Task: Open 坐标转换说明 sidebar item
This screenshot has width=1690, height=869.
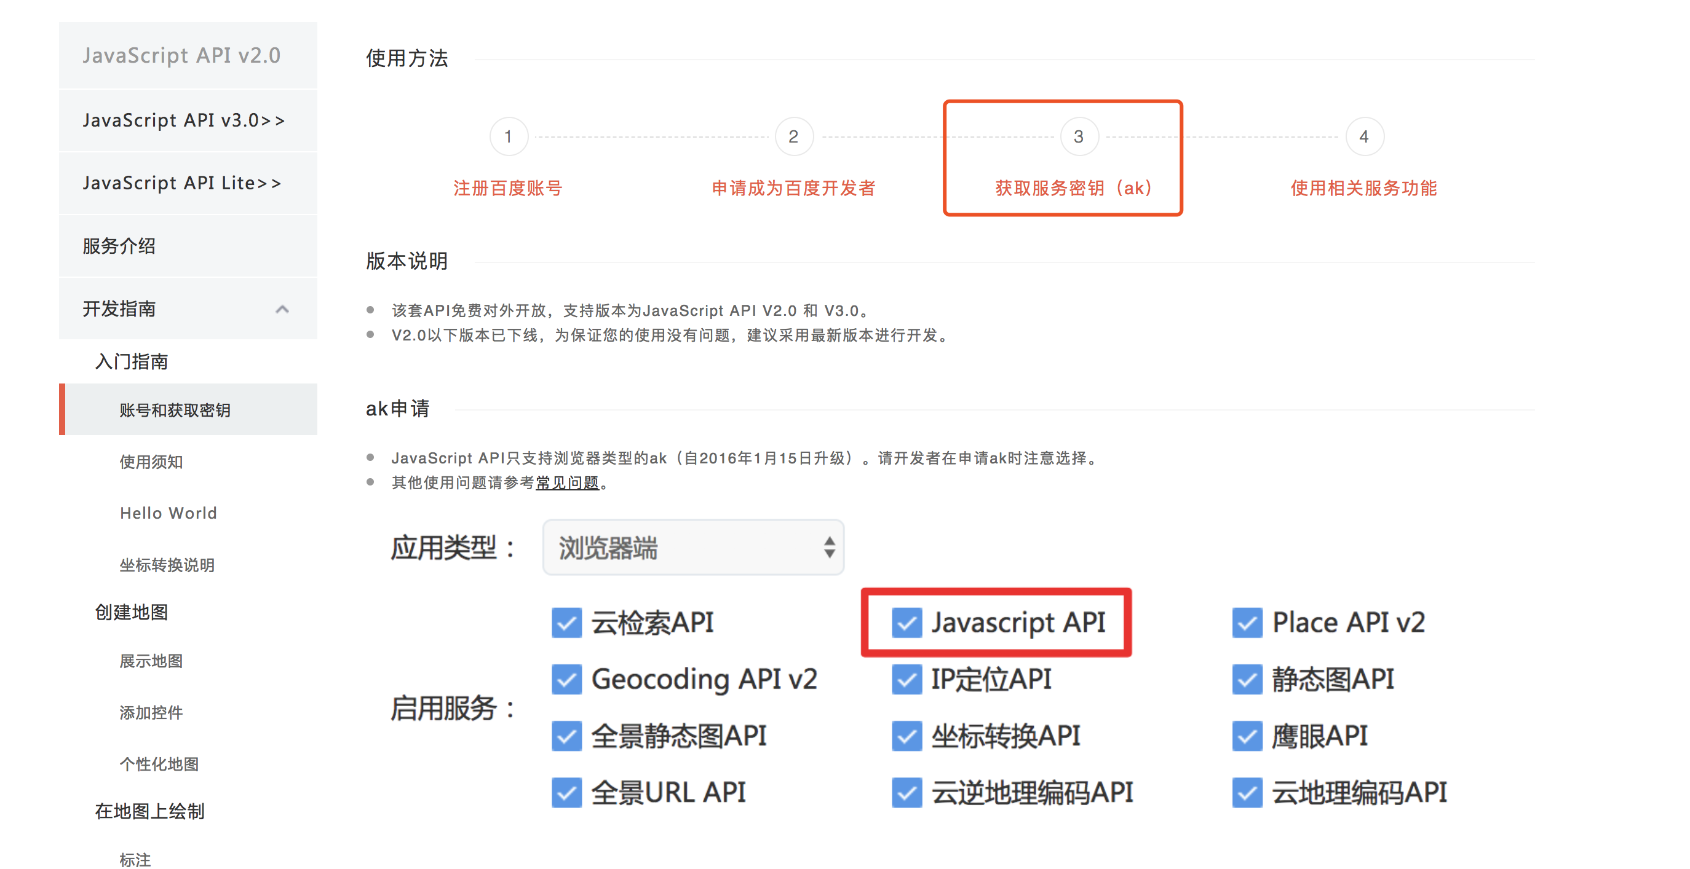Action: click(167, 565)
